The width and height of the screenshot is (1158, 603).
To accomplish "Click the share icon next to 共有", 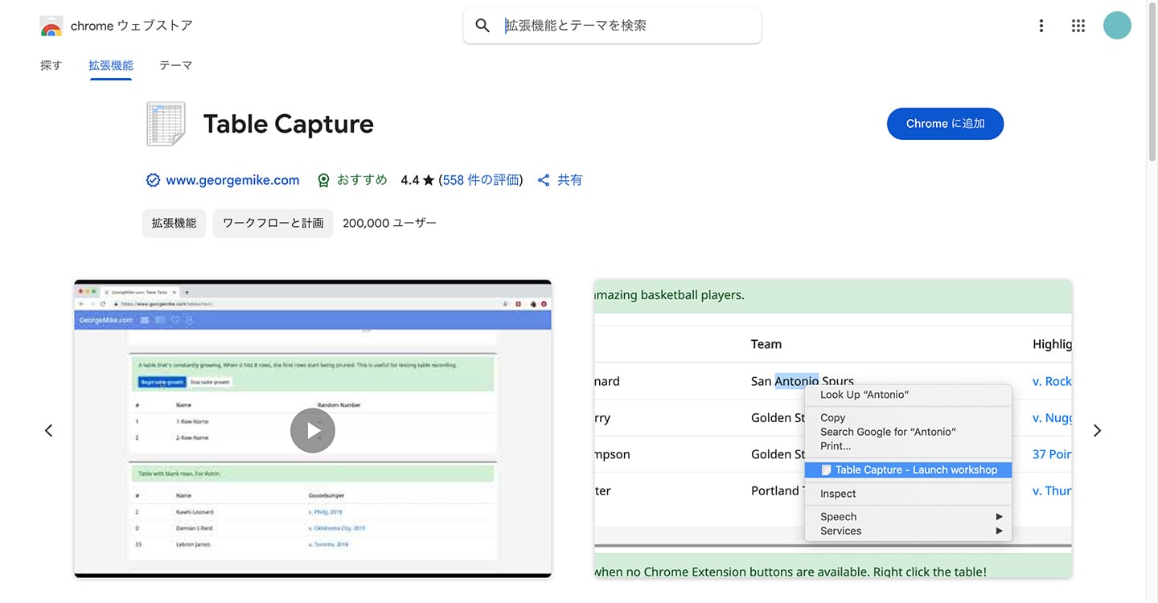I will coord(544,180).
